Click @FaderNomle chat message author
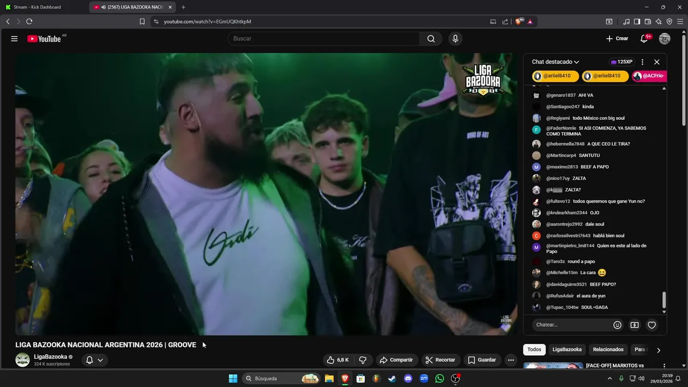Viewport: 688px width, 387px height. [x=561, y=128]
